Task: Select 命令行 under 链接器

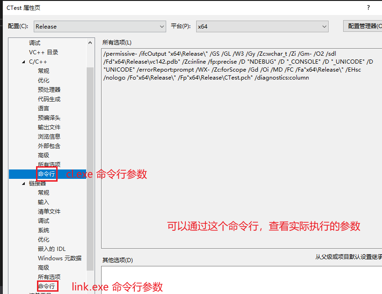Action: click(x=46, y=286)
